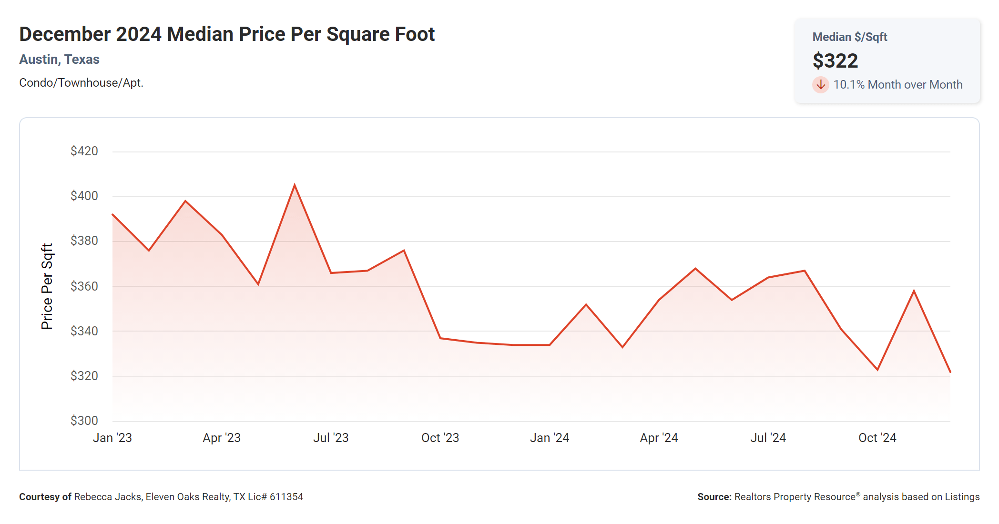Click the Austin, Texas subtitle
This screenshot has height=524, width=999.
pyautogui.click(x=59, y=60)
